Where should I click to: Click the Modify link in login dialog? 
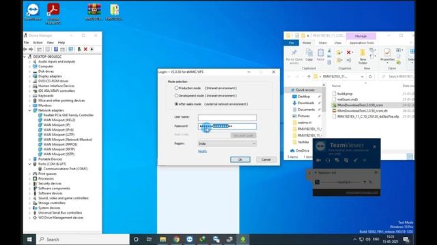point(202,151)
